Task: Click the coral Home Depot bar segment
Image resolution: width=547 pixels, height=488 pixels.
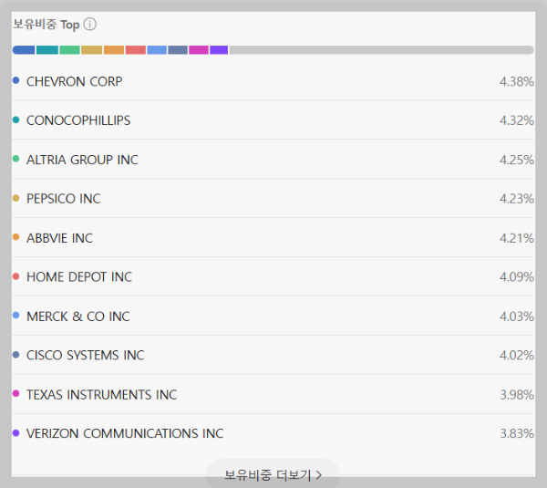Action: coord(136,50)
